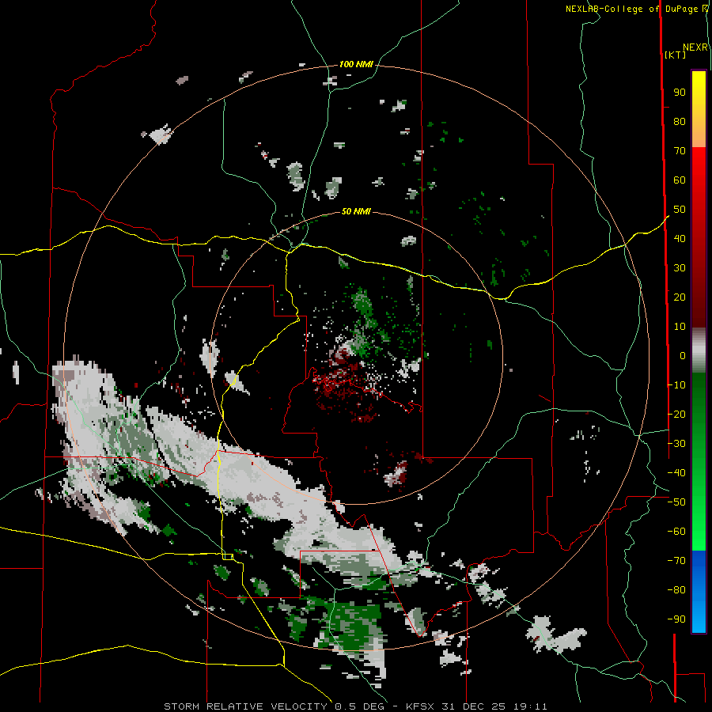This screenshot has width=712, height=712.
Task: Click the "-70" scale label
Action: (676, 561)
